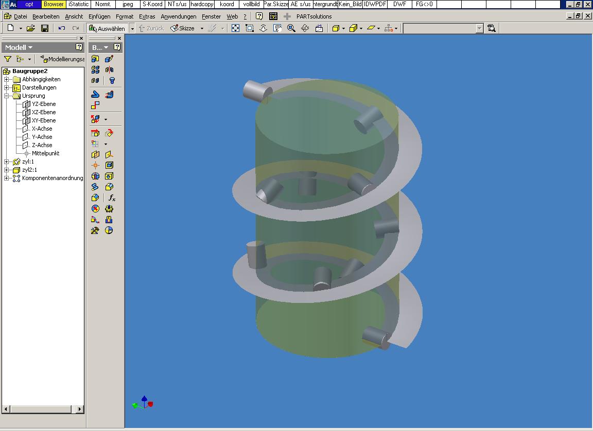Expand the Komponentenanordnung node
The image size is (593, 431).
pos(6,178)
